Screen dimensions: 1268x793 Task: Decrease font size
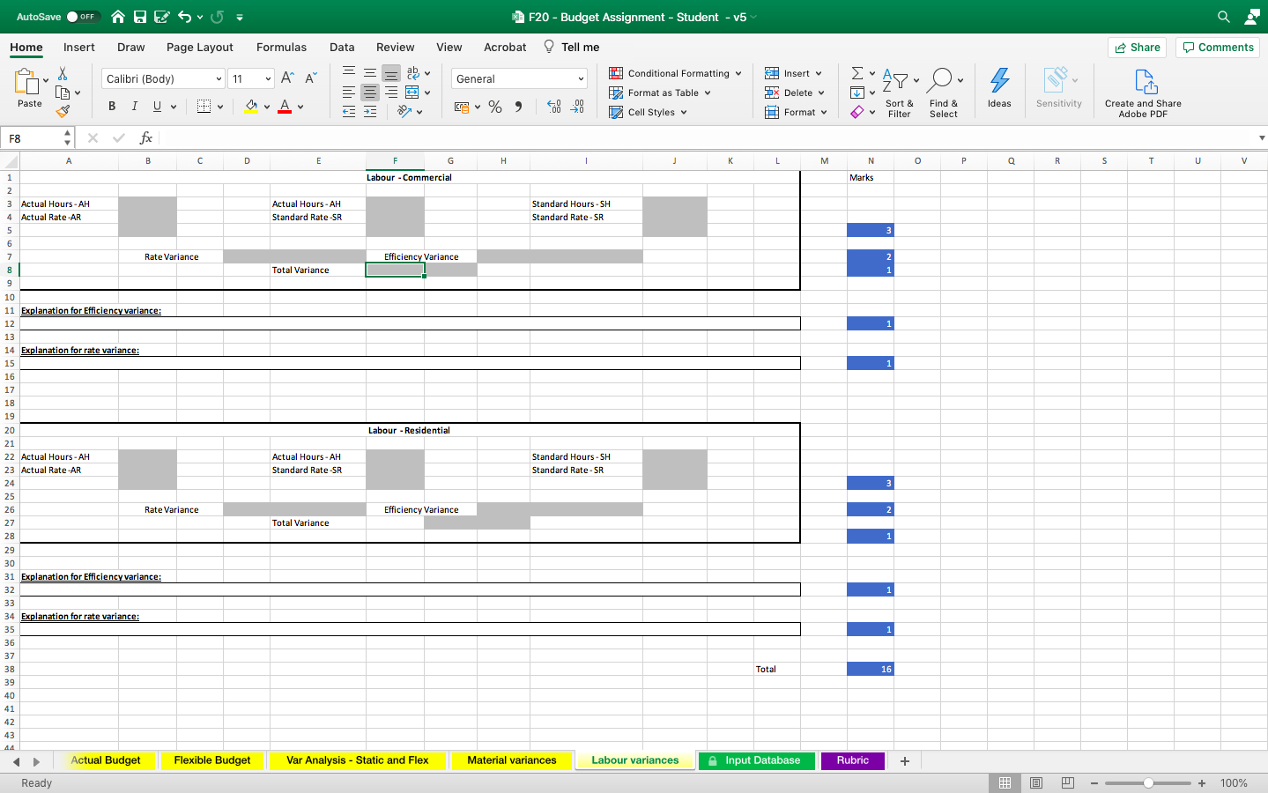[x=310, y=78]
